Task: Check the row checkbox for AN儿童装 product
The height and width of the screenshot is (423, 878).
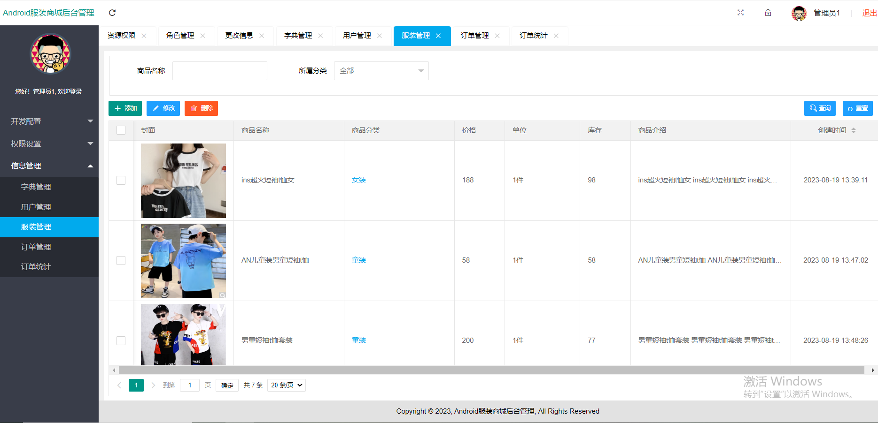Action: pyautogui.click(x=121, y=260)
